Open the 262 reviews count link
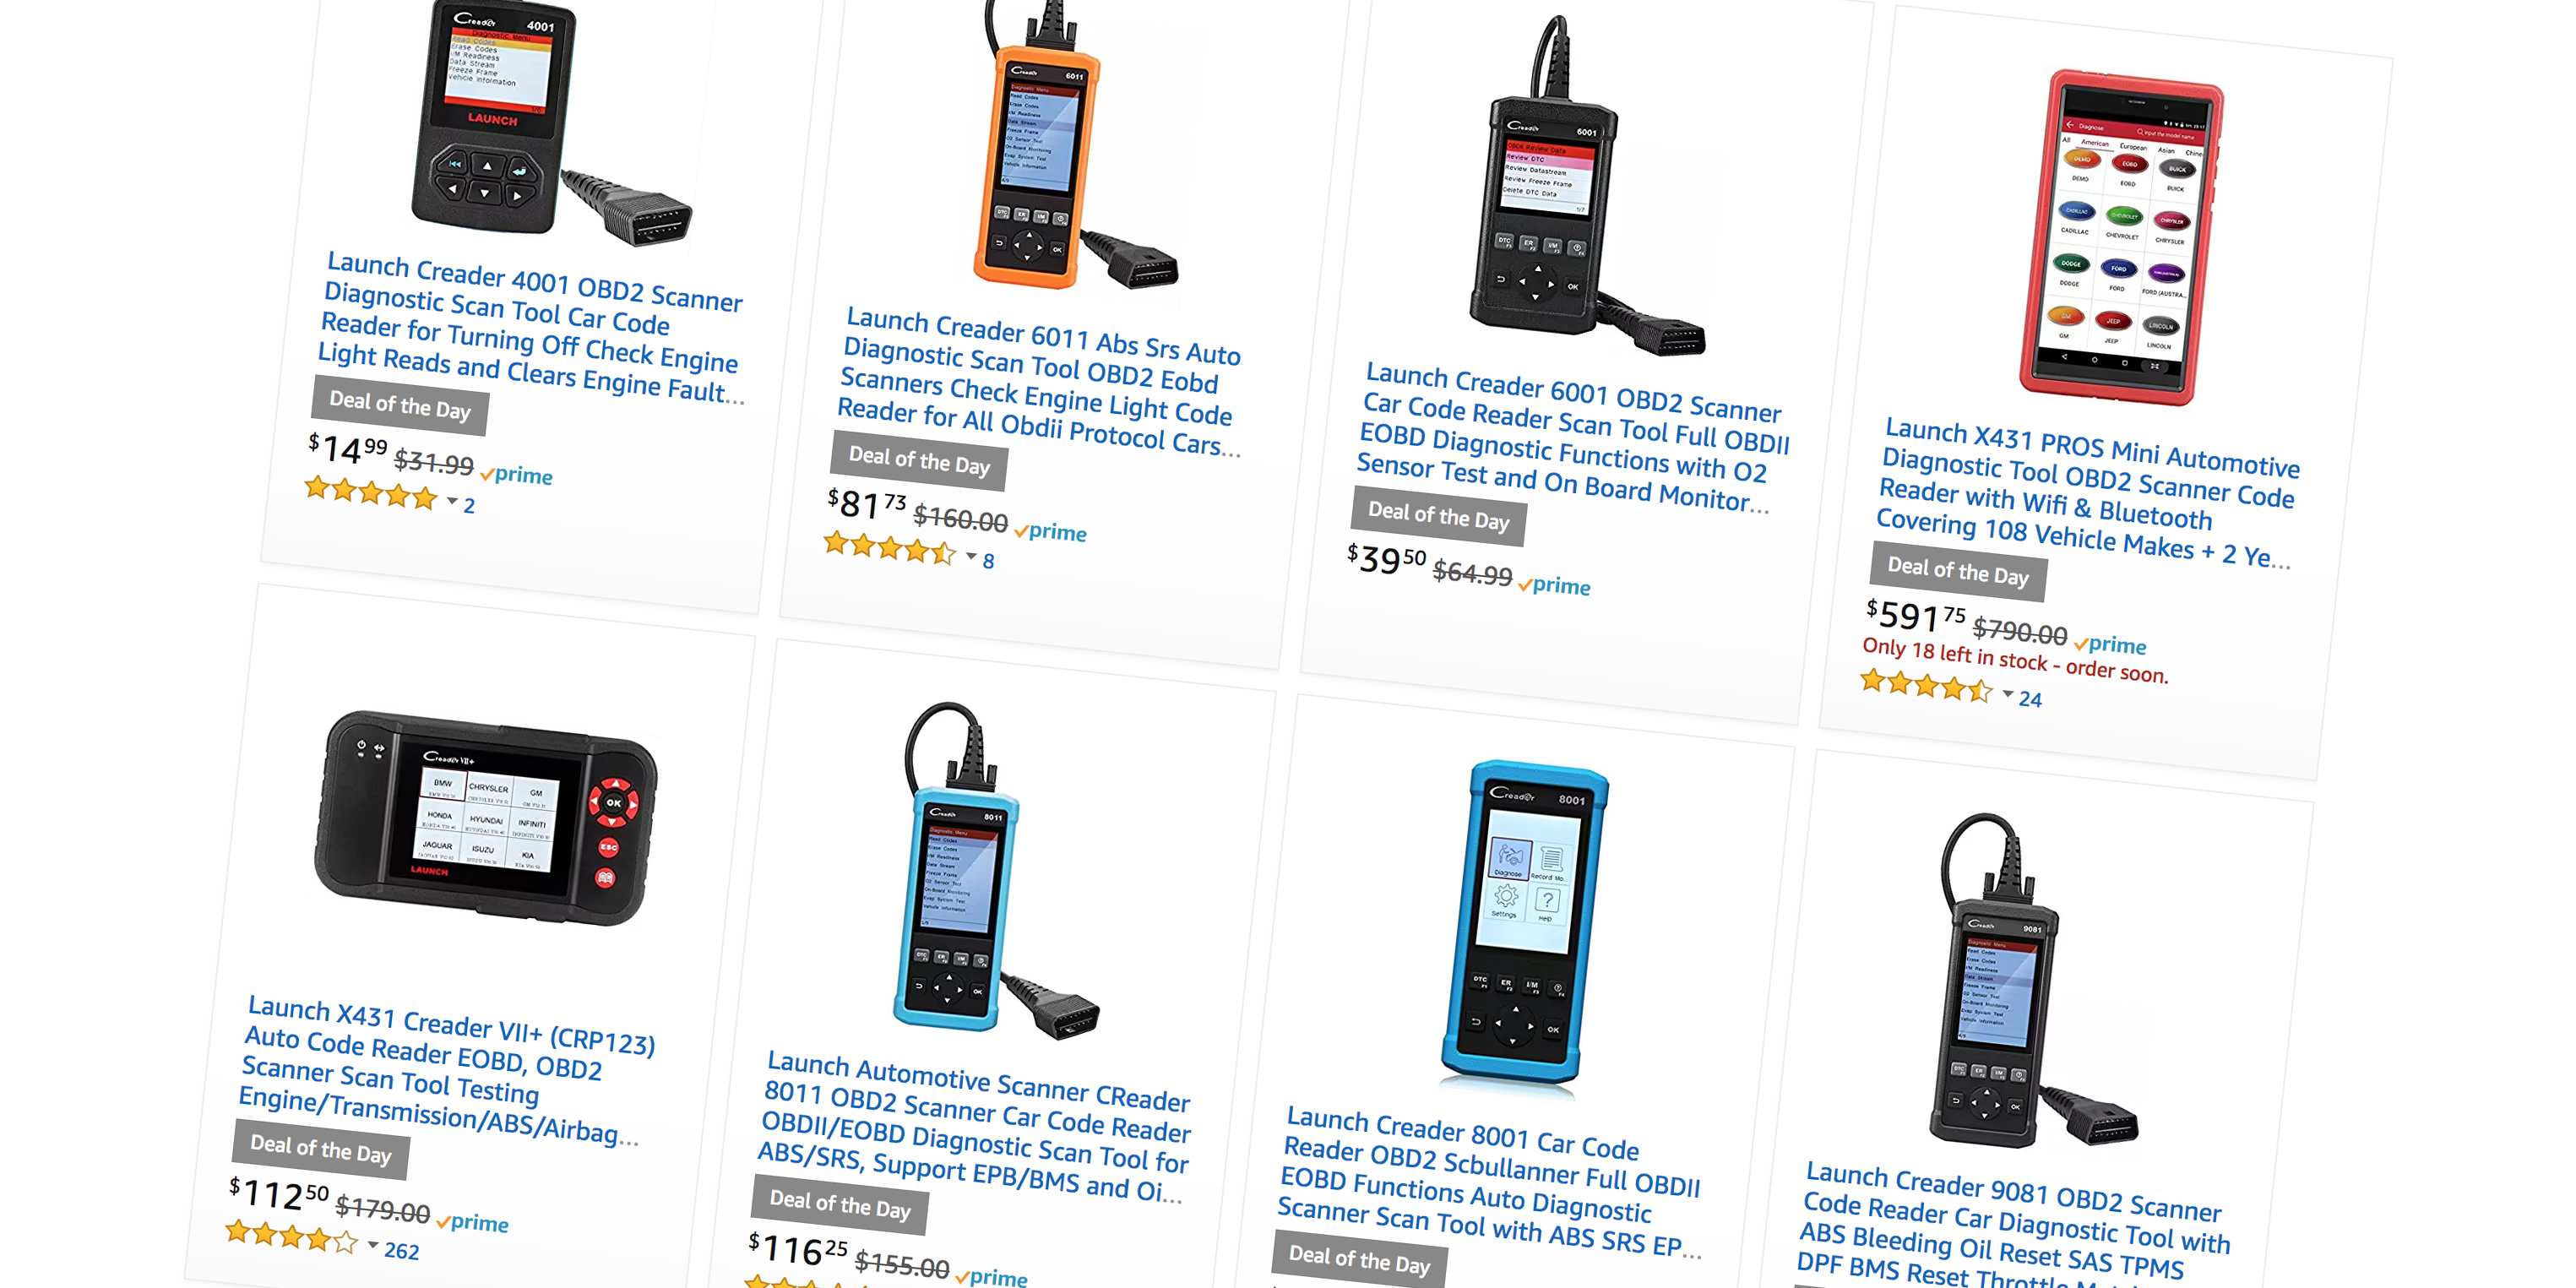 pyautogui.click(x=402, y=1250)
